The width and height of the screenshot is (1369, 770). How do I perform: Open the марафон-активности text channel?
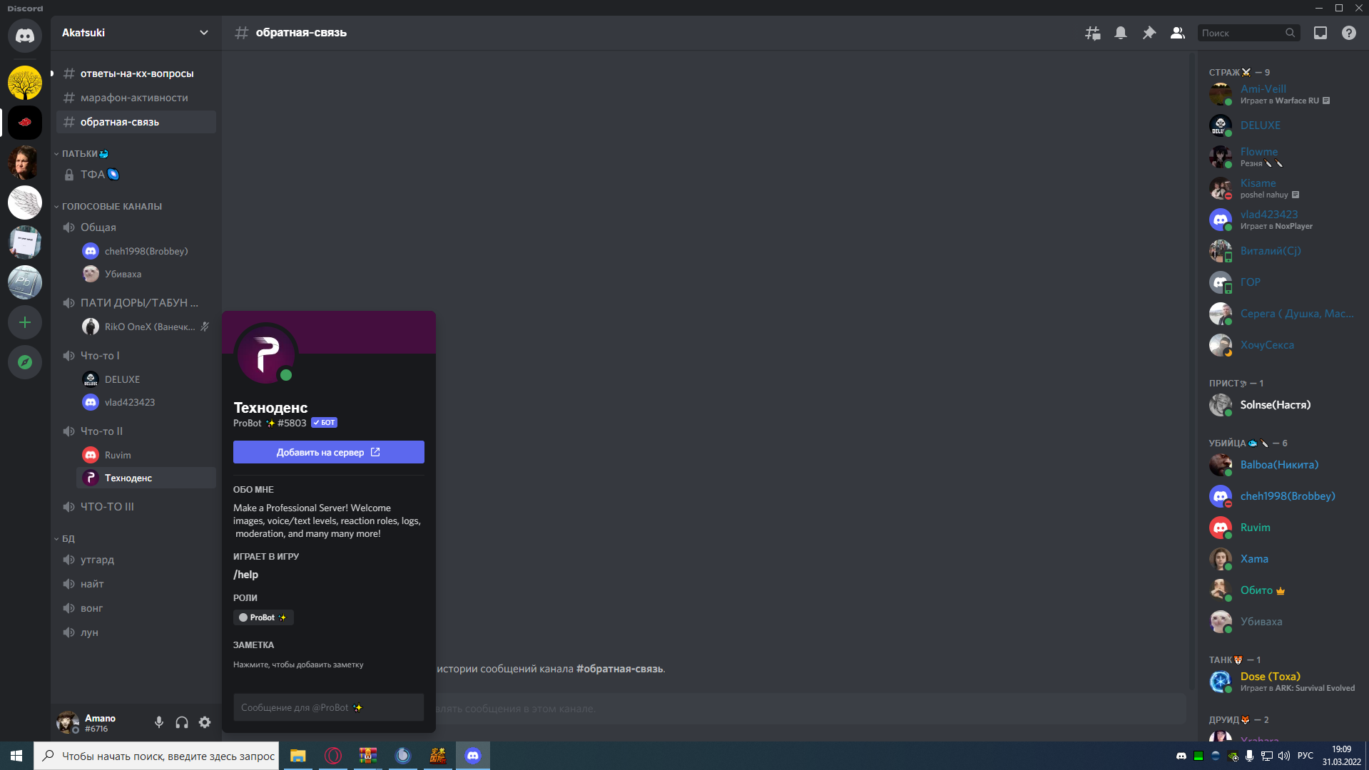[x=134, y=98]
